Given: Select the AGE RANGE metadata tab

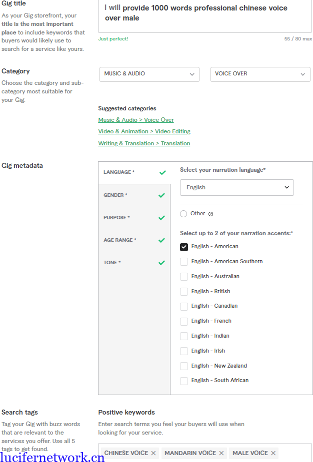Looking at the screenshot, I should click(119, 240).
